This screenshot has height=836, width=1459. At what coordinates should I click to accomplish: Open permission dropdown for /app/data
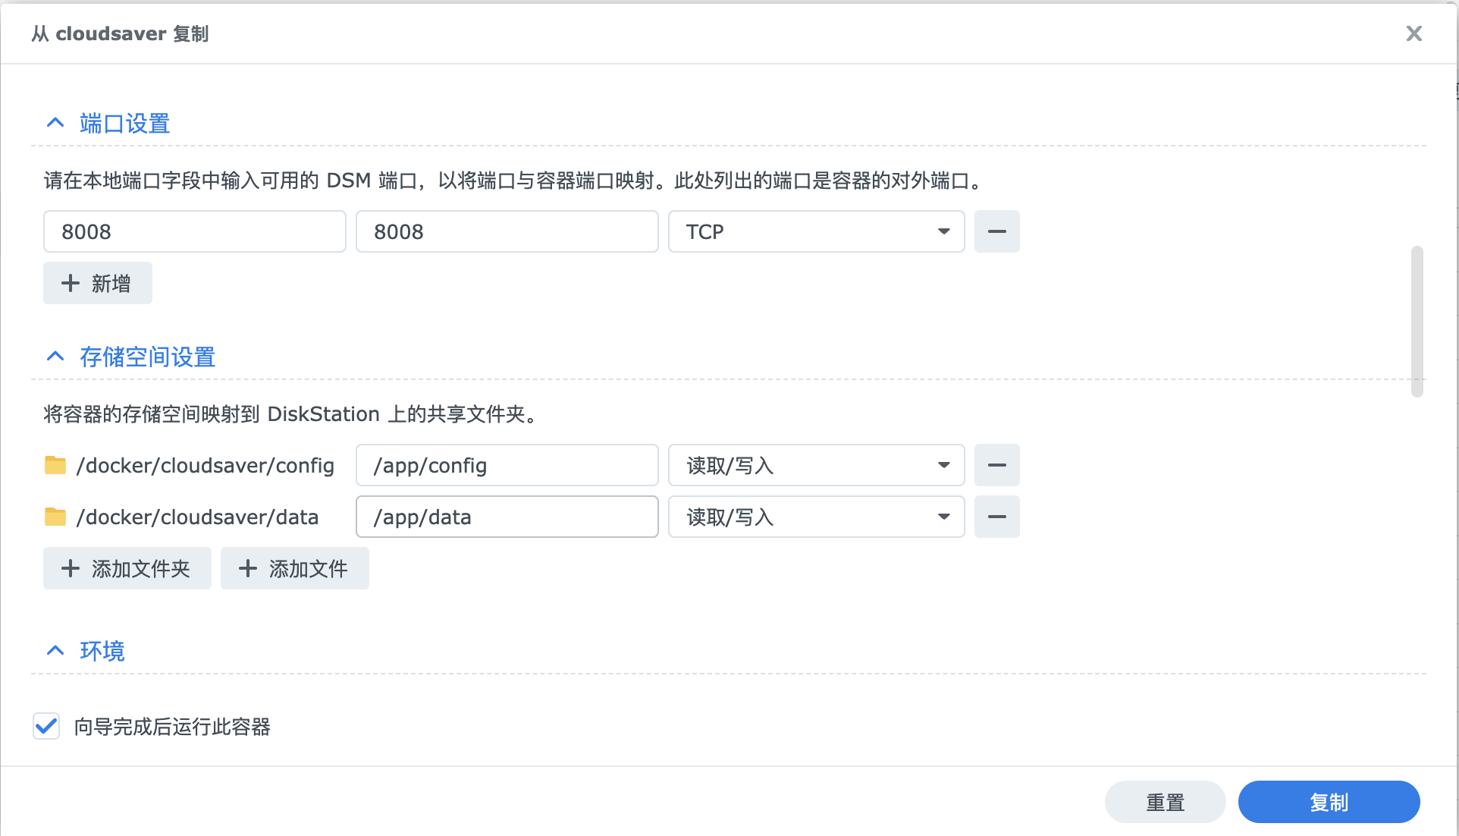[x=816, y=517]
